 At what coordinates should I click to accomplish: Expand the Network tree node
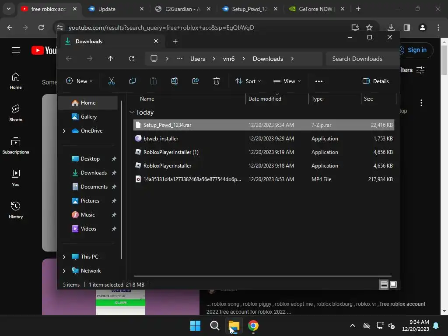click(64, 271)
